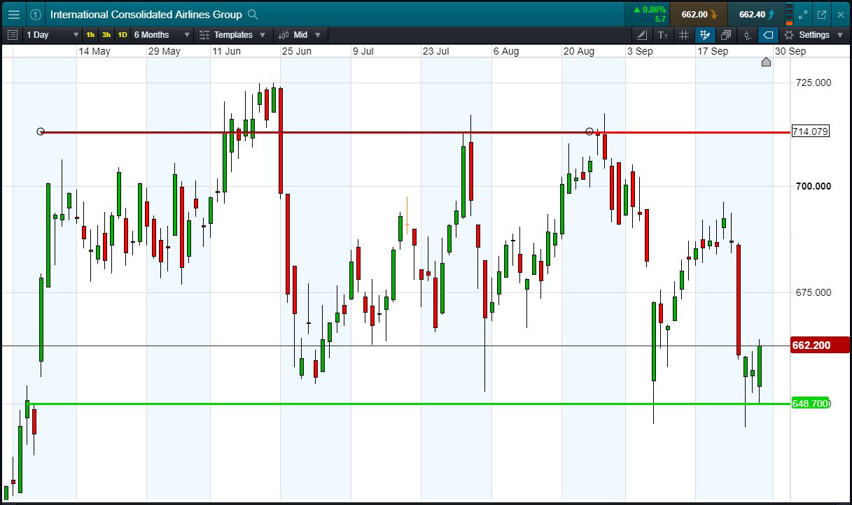Screen dimensions: 852x505
Task: Click the 662.00 sell price button
Action: coord(698,14)
